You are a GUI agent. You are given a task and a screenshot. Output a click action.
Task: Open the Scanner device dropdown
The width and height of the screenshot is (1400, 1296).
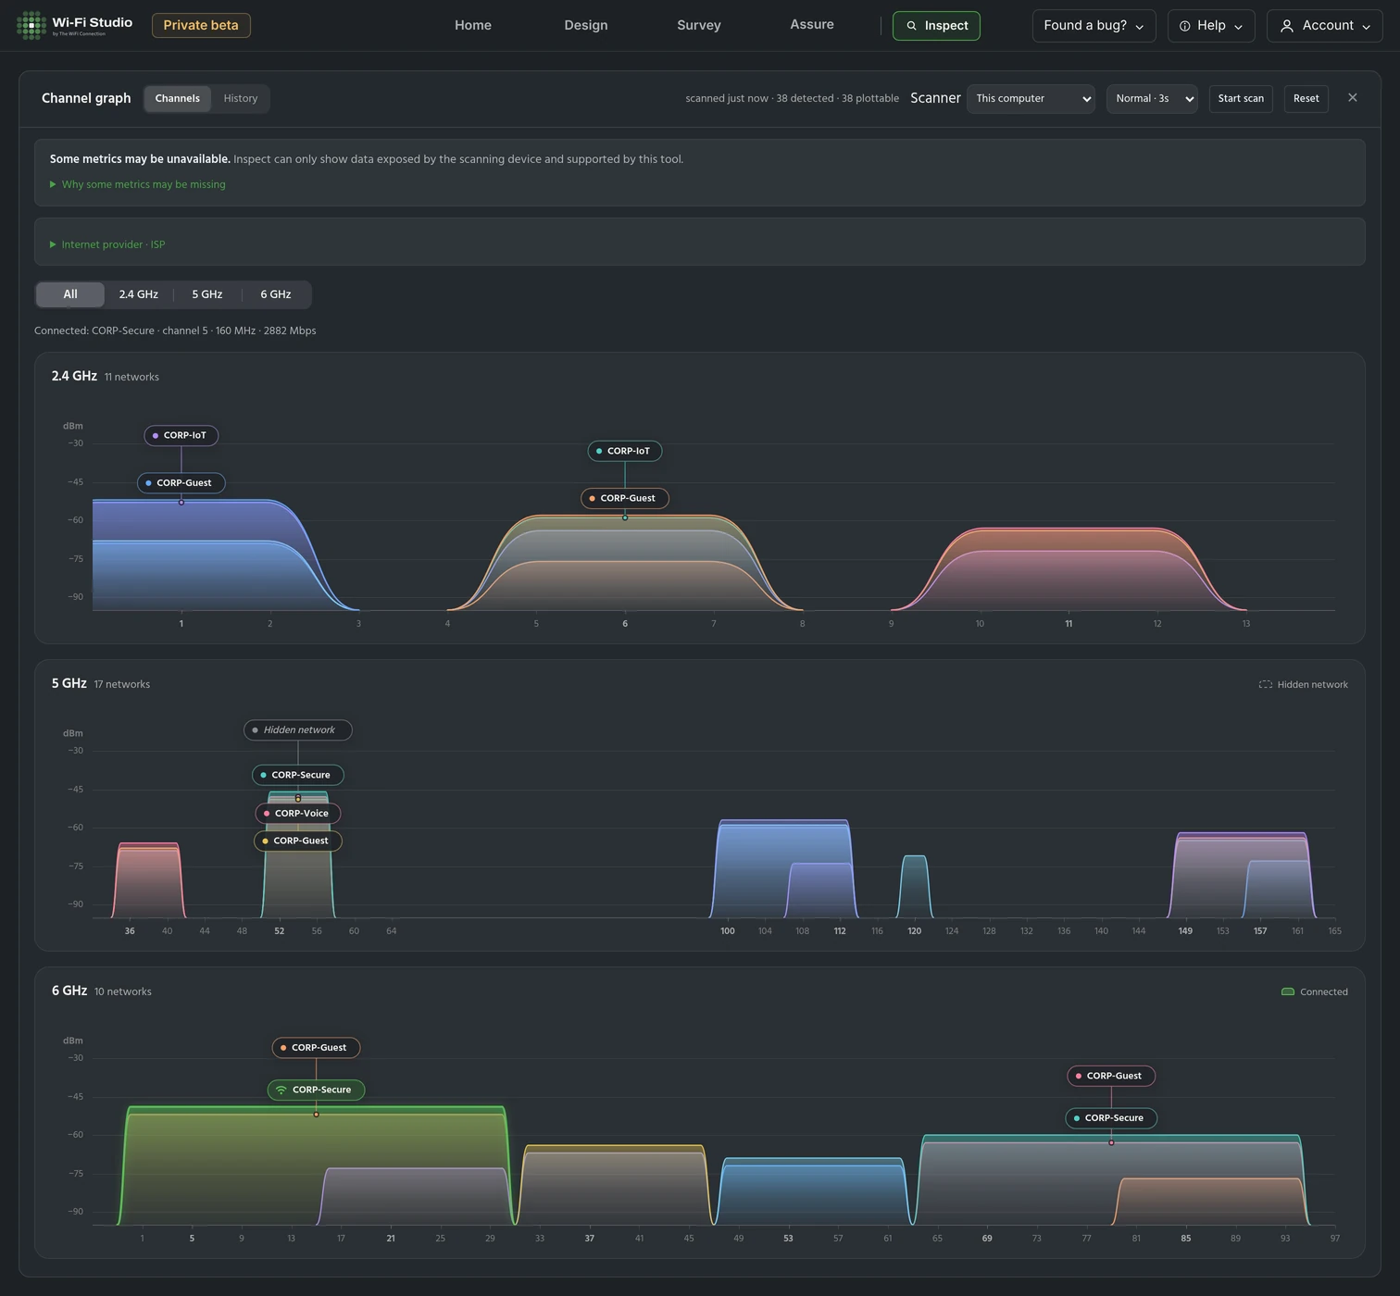pos(1031,98)
